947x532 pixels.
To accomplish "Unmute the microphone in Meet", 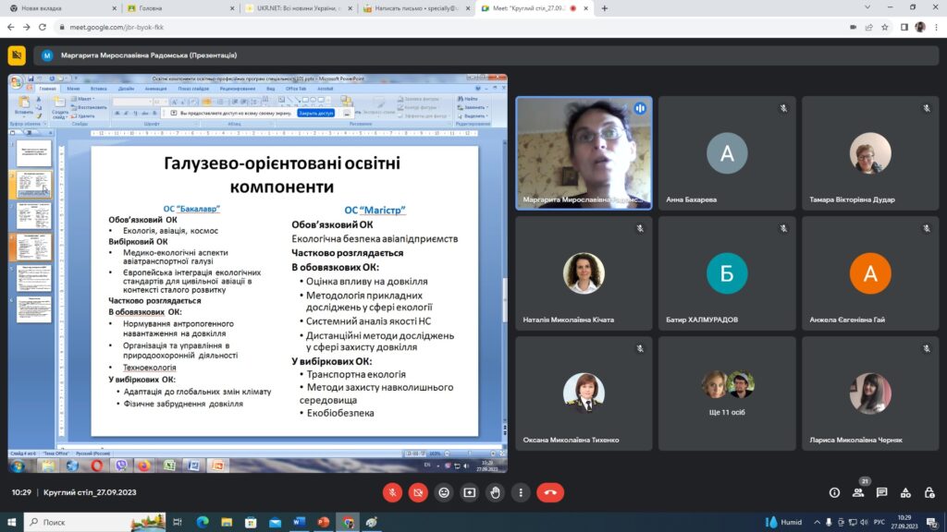I will 392,492.
